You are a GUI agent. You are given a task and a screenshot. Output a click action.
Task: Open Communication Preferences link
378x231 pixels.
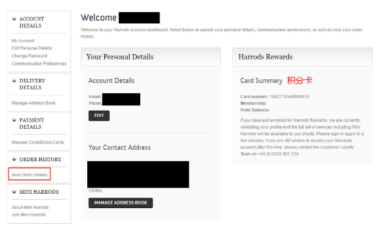click(x=39, y=64)
